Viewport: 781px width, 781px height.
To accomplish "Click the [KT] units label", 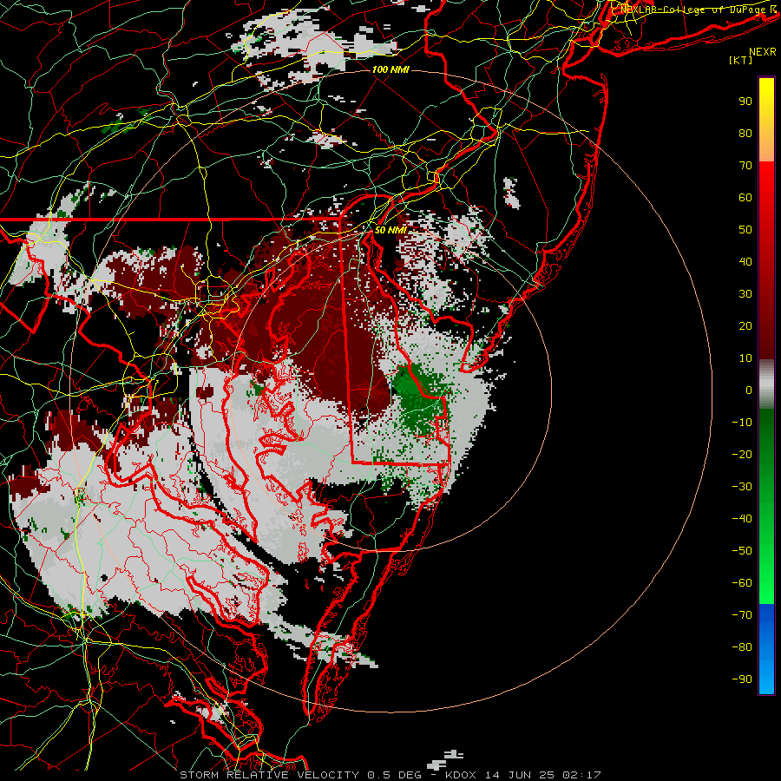I will 741,60.
